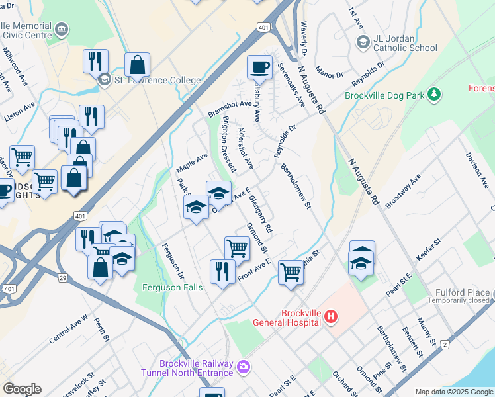
Task: Click the shopping bag marker near Highway 29
Action: click(100, 269)
